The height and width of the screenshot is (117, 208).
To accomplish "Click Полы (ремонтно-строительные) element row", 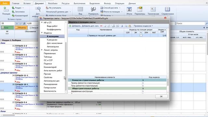I will [x=117, y=86].
